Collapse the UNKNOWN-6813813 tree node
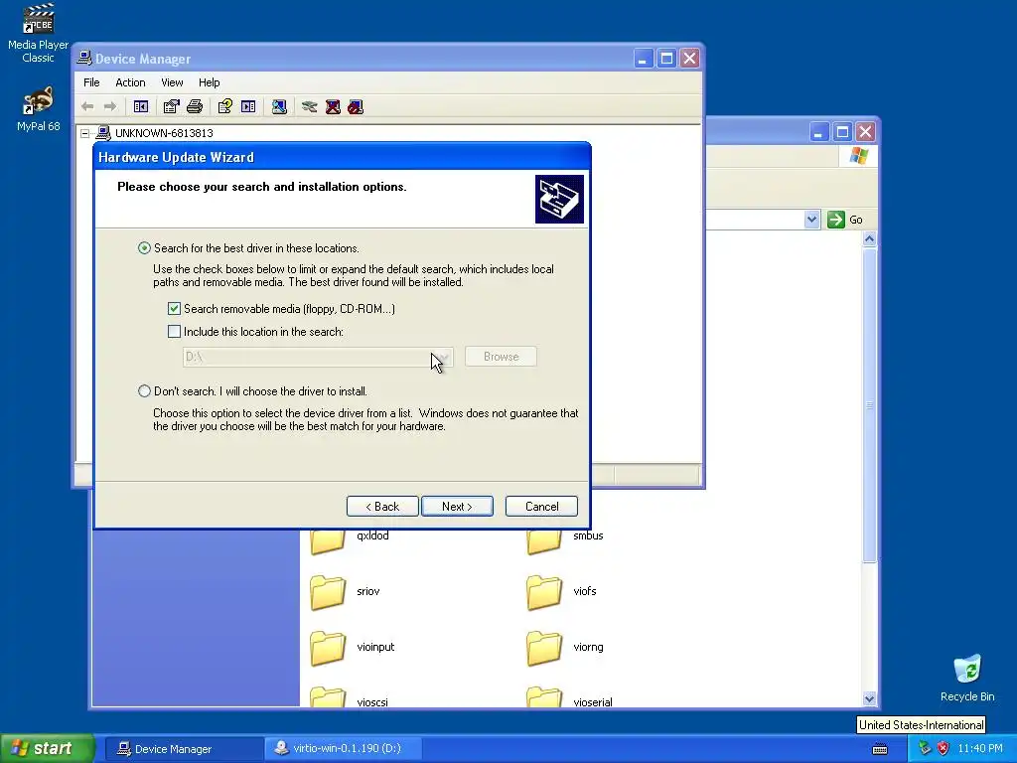Screen dimensions: 1017x763 click(85, 134)
